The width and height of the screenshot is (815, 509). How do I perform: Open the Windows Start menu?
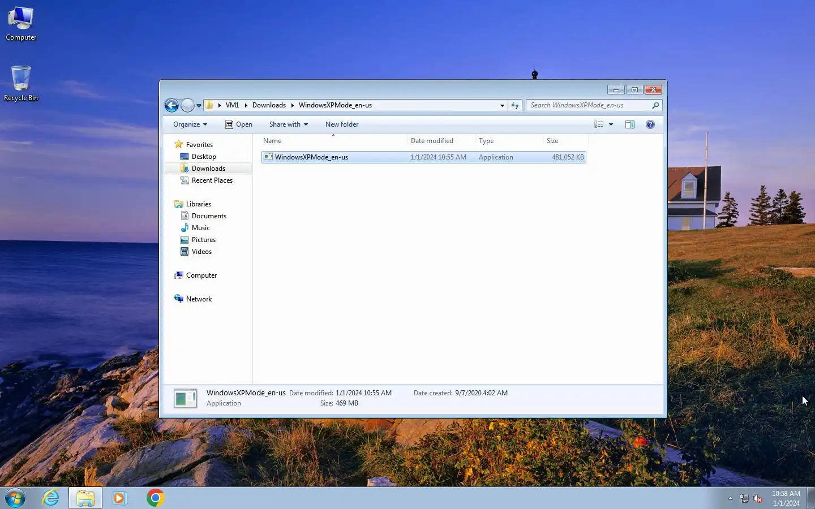(x=15, y=498)
